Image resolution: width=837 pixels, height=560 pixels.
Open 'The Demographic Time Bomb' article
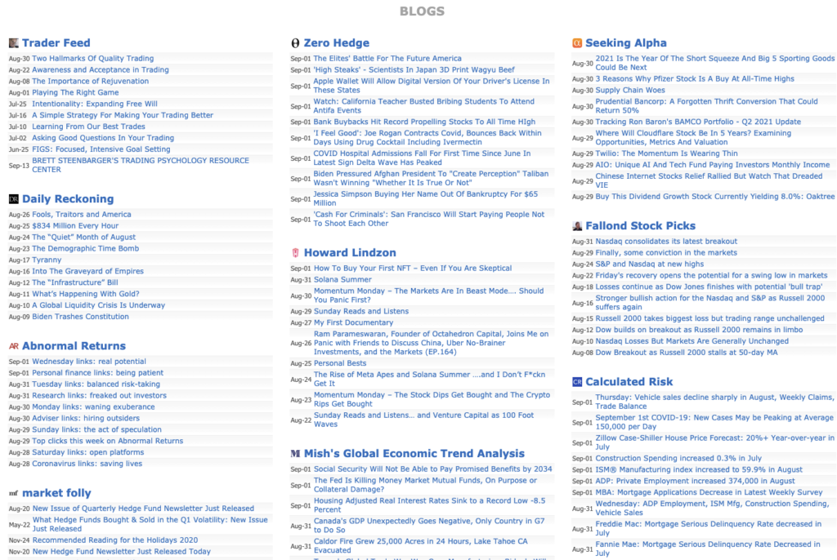85,248
